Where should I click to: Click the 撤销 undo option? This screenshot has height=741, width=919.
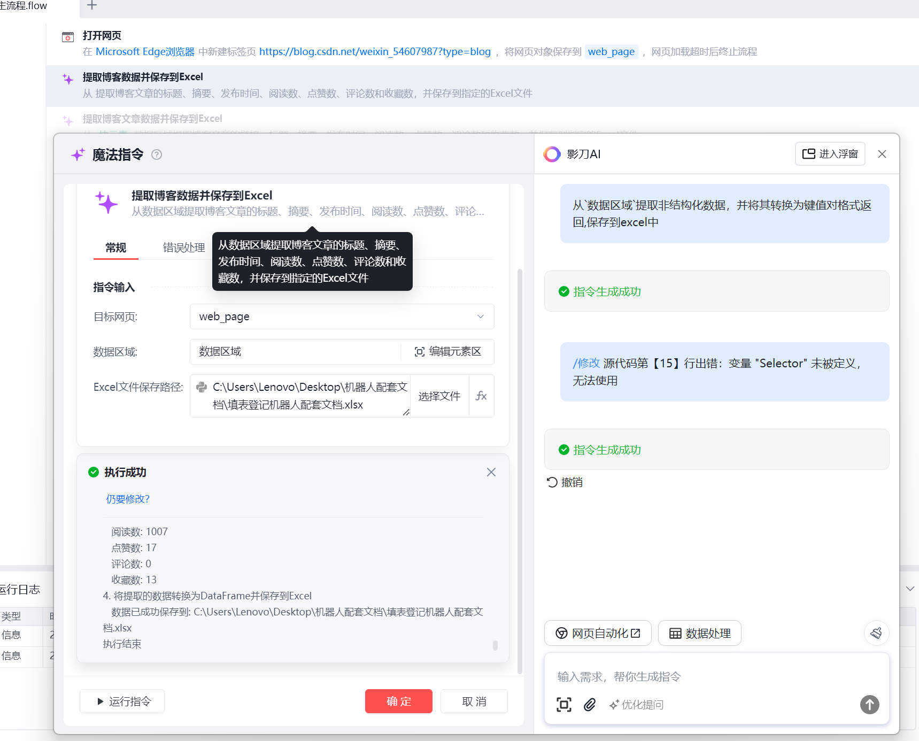(x=565, y=482)
